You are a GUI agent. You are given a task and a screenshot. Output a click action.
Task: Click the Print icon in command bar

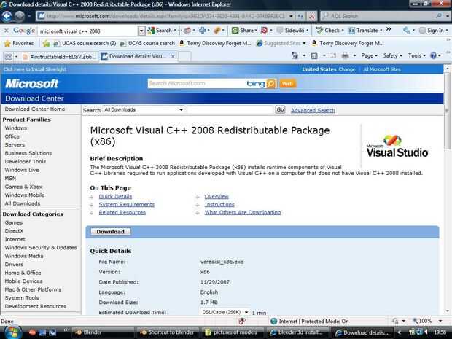(345, 55)
